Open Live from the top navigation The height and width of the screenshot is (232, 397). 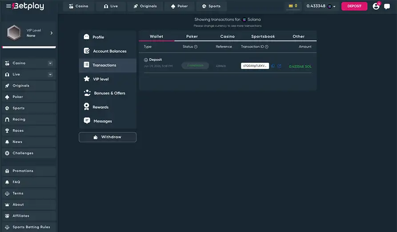click(111, 6)
